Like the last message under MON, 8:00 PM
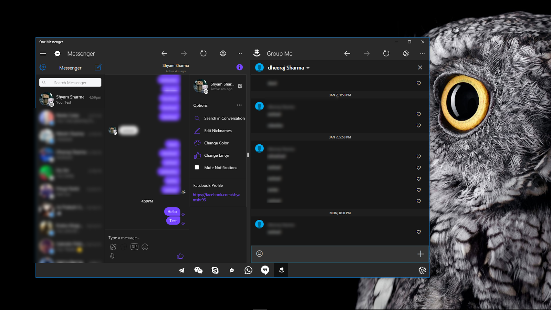 click(x=419, y=232)
